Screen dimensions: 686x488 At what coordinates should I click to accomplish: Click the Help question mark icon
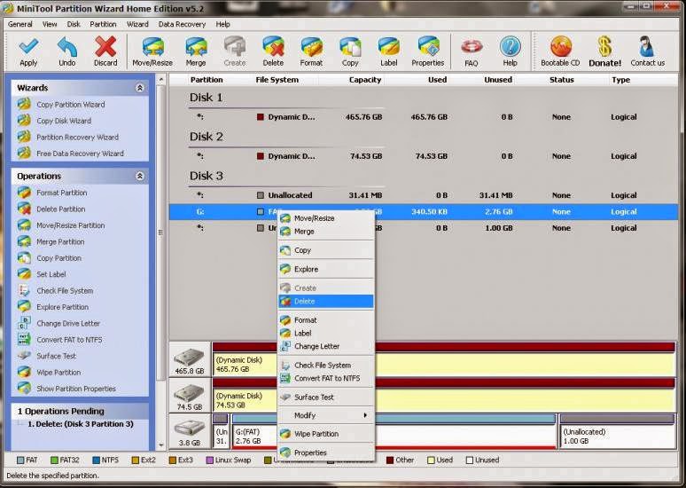(511, 47)
